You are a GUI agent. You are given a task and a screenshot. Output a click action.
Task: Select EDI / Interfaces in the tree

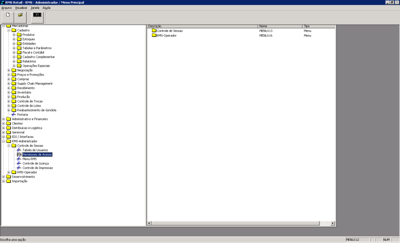point(23,137)
